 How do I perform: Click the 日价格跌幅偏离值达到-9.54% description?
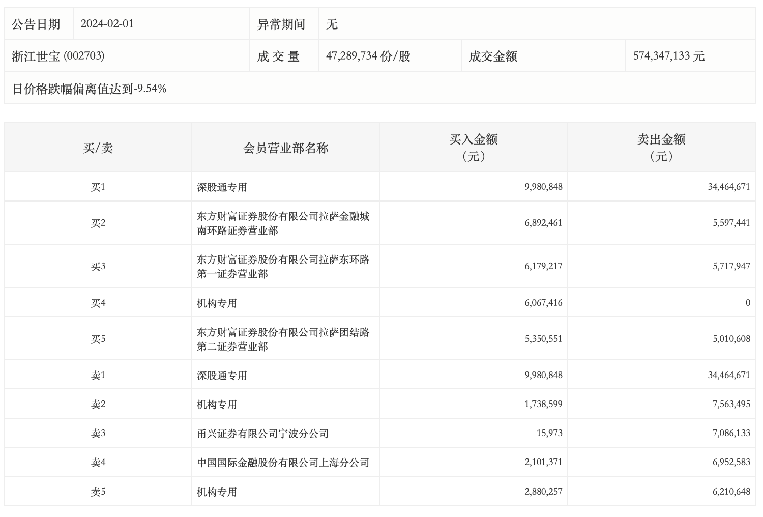click(90, 89)
